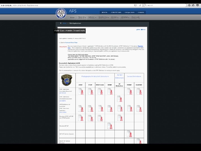The width and height of the screenshot is (201, 151).
Task: Download EFIAP Levels information document icon
Action: [x=100, y=91]
